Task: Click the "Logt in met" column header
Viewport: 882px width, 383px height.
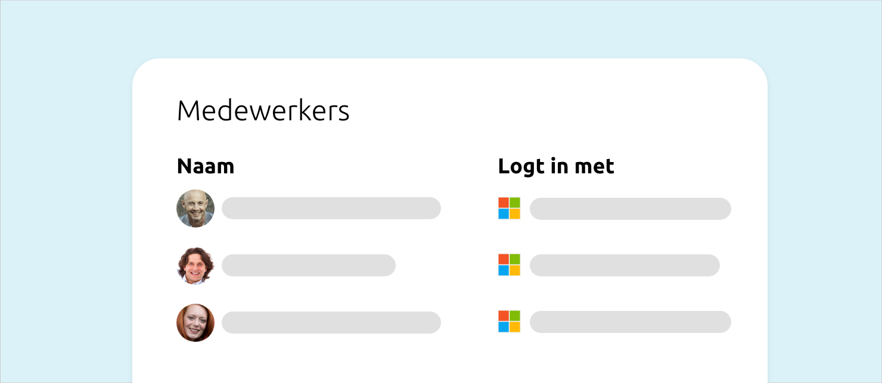Action: pyautogui.click(x=556, y=167)
